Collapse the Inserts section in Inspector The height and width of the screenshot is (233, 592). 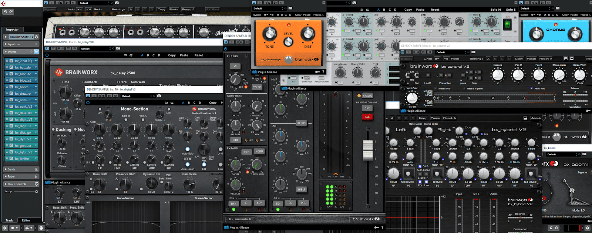pyautogui.click(x=6, y=52)
